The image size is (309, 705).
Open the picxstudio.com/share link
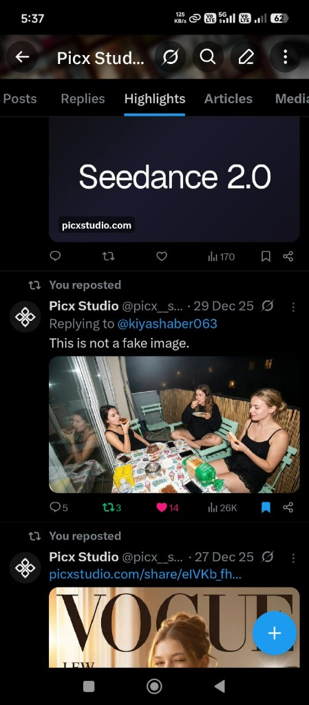[x=145, y=574]
